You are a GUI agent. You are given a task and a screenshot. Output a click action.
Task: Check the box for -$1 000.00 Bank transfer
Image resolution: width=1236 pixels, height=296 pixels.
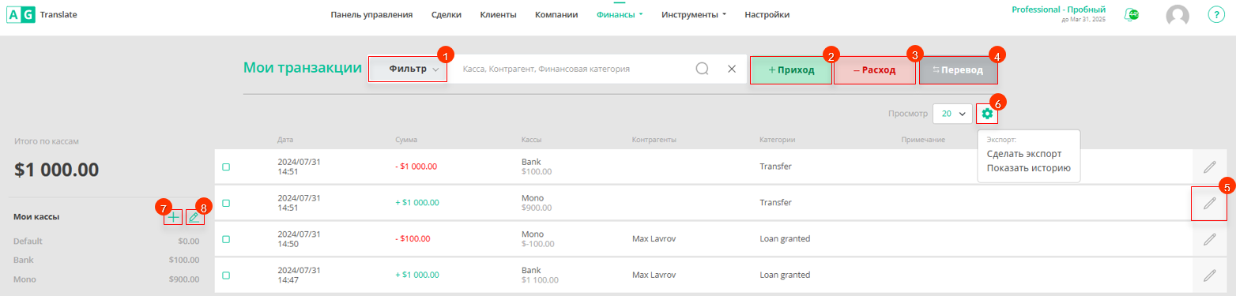226,167
